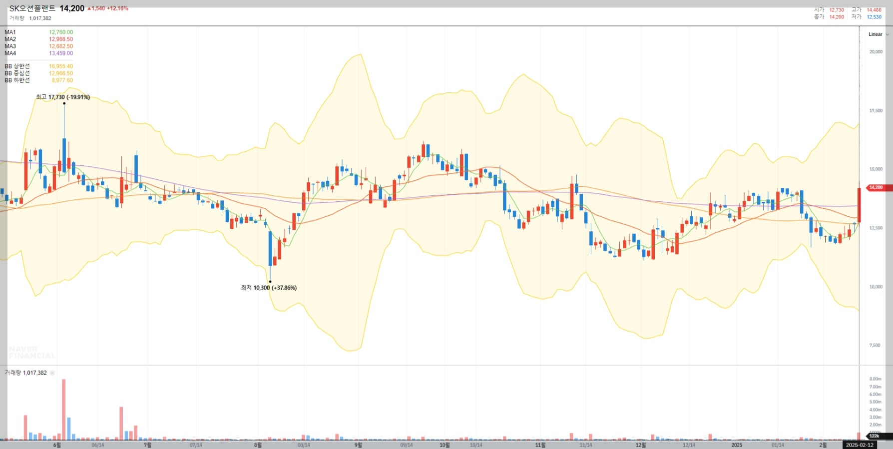This screenshot has width=893, height=449.
Task: Click the 09/14 label on the time axis
Action: click(x=407, y=445)
